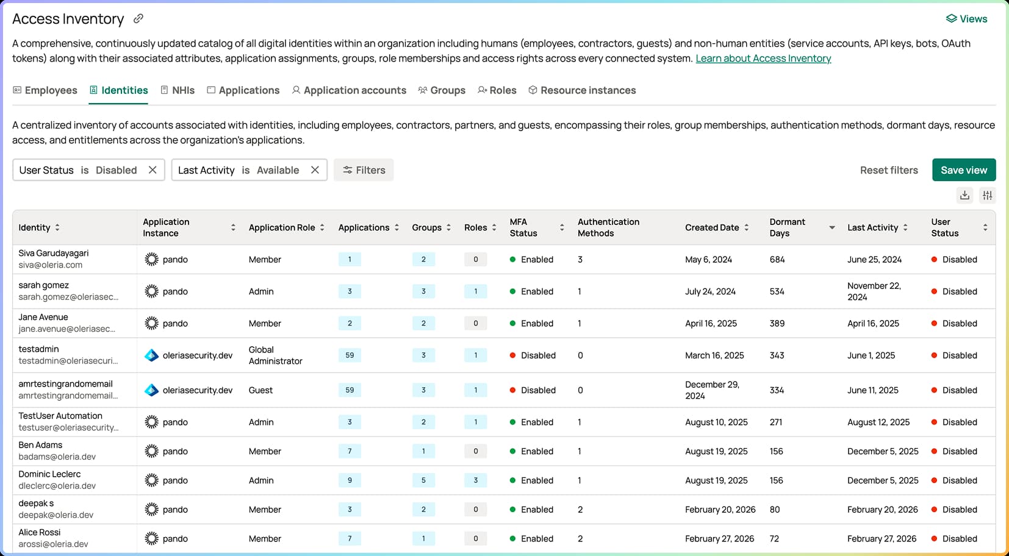The height and width of the screenshot is (556, 1009).
Task: Click User Status filter value Disabled
Action: click(x=116, y=170)
